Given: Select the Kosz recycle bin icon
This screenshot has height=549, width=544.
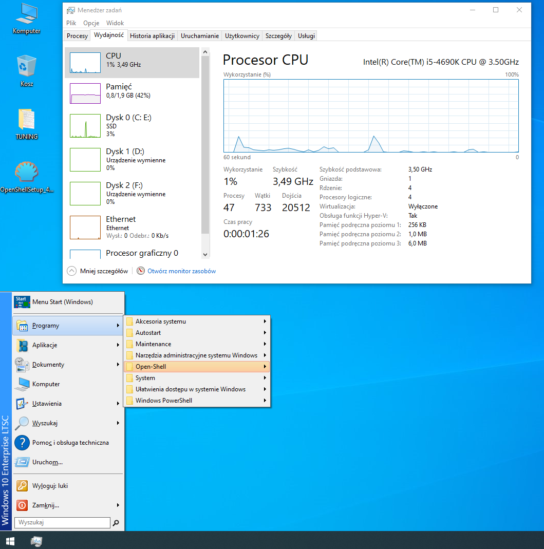Looking at the screenshot, I should [27, 70].
